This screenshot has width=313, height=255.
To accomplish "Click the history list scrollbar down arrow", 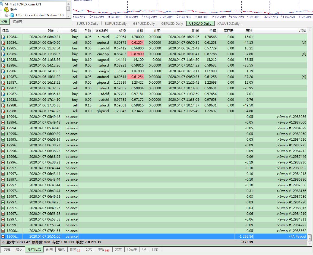I will tap(309, 244).
